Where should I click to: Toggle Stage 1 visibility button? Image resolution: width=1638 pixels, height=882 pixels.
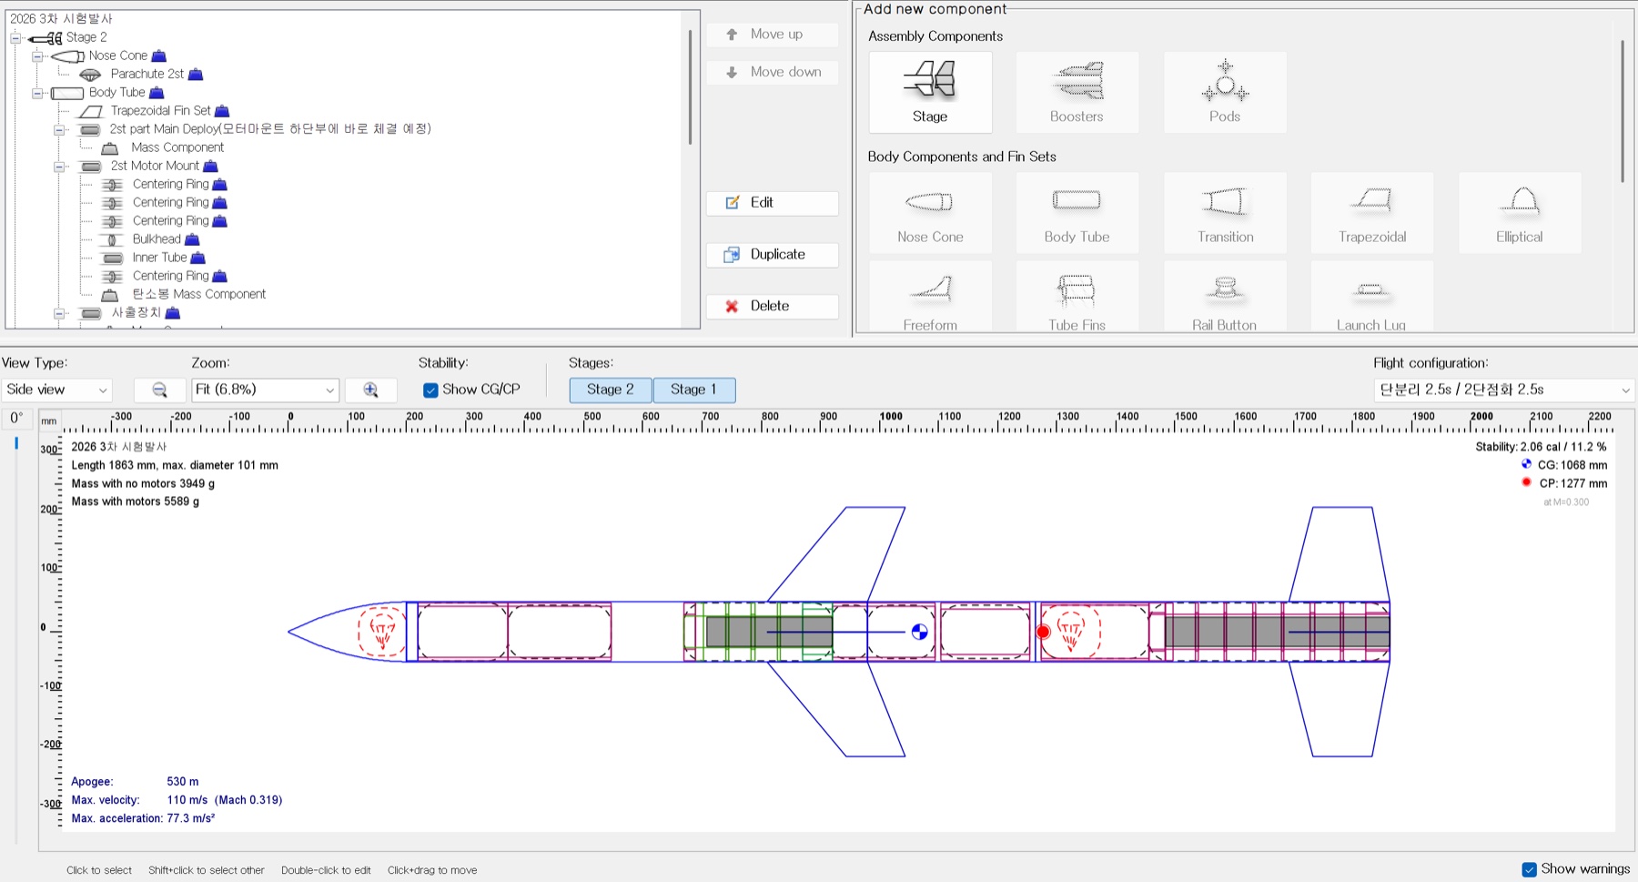pos(693,390)
